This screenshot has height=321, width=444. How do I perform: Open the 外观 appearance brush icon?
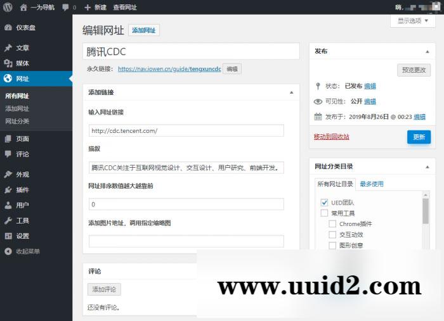pyautogui.click(x=8, y=174)
